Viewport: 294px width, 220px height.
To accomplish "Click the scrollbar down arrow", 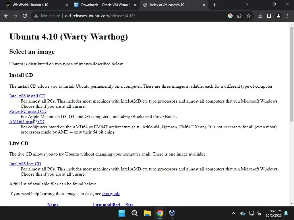I will tap(291, 204).
